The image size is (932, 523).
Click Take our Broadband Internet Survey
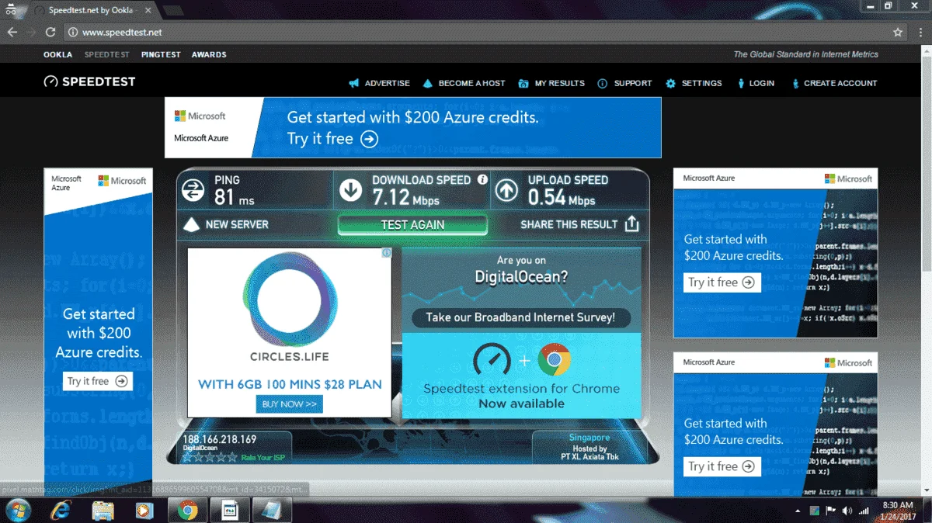520,317
